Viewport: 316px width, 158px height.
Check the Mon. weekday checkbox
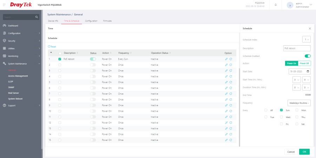click(x=297, y=110)
